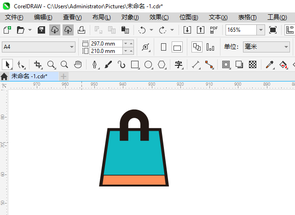Select the Ellipse tool
The image size is (295, 215).
click(148, 64)
